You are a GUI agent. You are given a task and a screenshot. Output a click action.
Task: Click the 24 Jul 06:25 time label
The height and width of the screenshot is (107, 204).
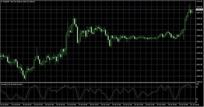tap(27, 105)
